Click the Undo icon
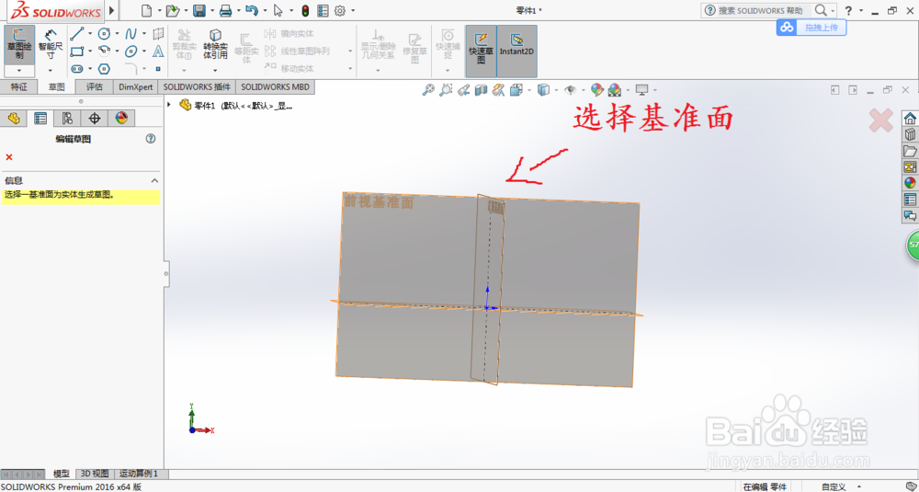 (x=252, y=10)
